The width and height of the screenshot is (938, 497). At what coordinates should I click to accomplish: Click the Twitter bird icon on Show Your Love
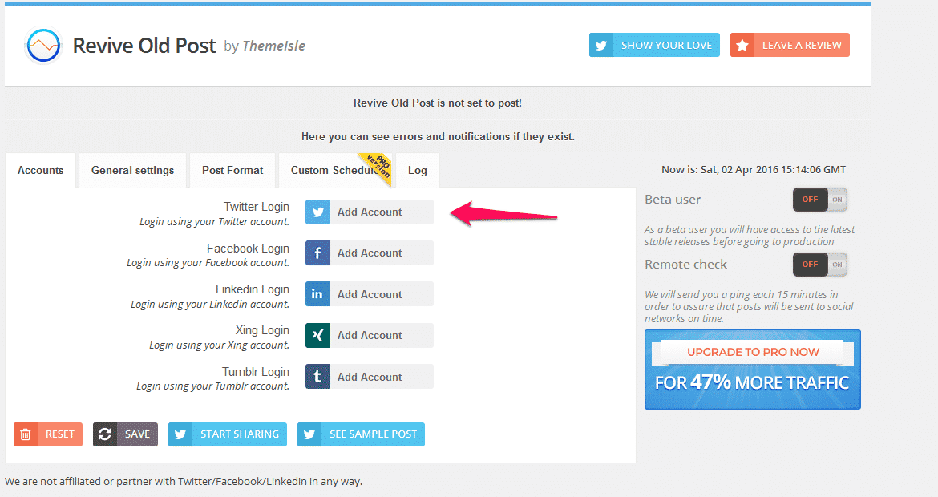tap(601, 46)
